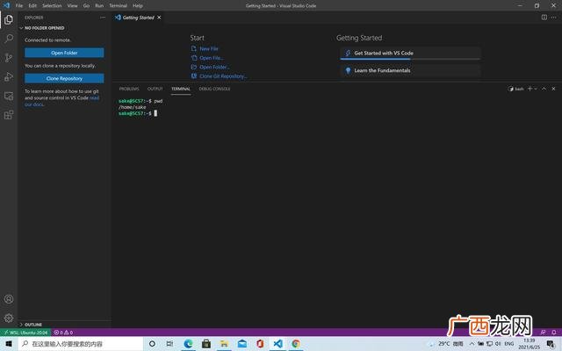Open the Run menu

tap(99, 6)
